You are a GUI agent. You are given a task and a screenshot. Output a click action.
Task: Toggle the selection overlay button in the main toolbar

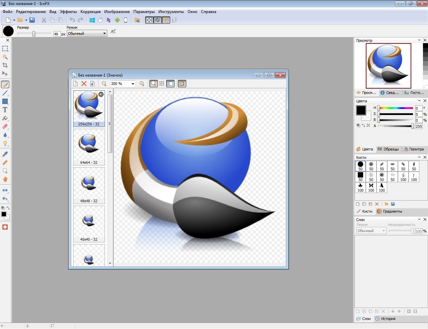pos(166,20)
